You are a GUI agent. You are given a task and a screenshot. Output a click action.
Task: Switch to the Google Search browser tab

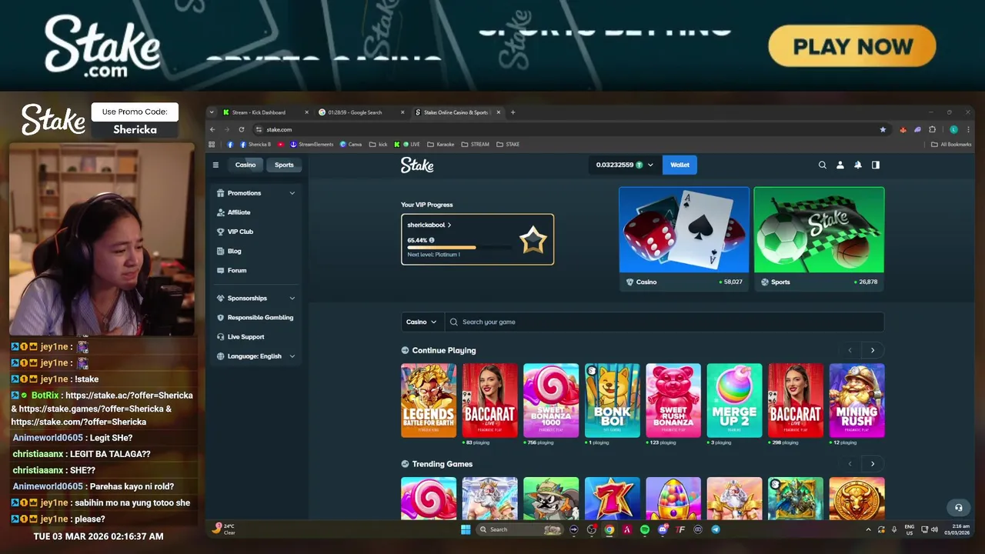click(x=361, y=112)
